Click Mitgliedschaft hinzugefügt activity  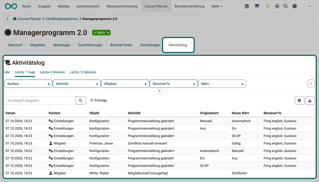pyautogui.click(x=148, y=173)
